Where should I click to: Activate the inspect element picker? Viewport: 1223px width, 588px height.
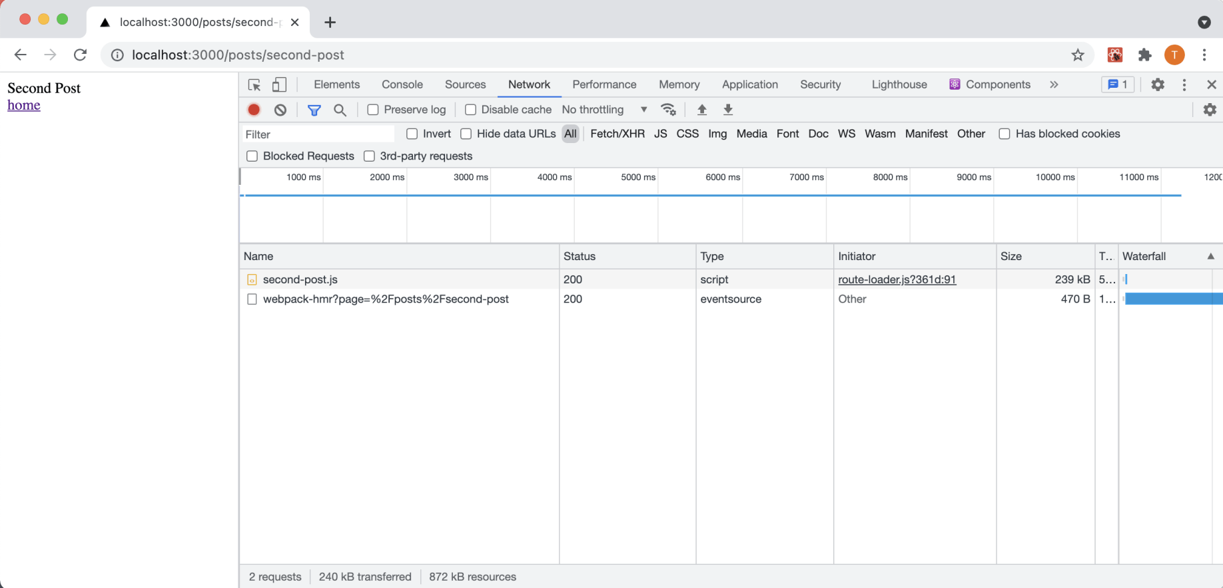click(x=254, y=84)
